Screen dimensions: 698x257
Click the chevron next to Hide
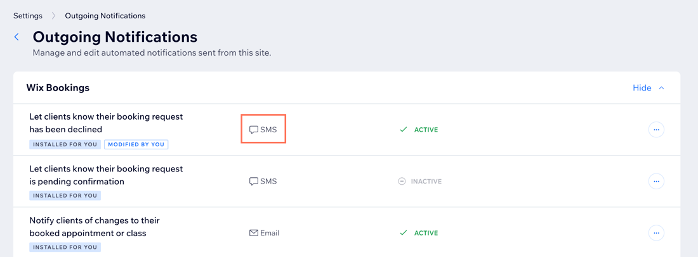coord(661,88)
